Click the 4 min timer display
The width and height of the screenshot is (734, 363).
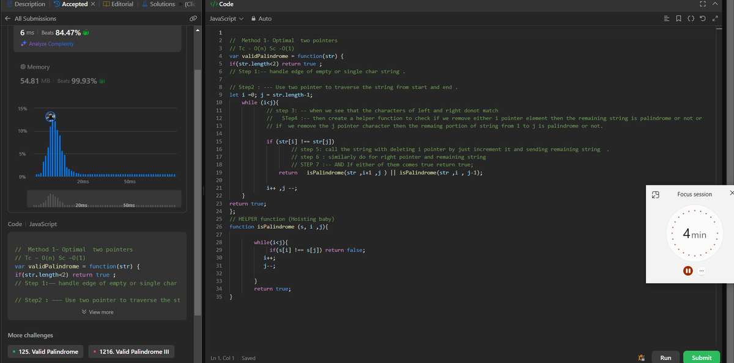(694, 234)
